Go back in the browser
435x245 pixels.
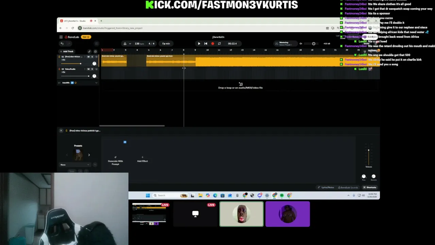point(61,28)
